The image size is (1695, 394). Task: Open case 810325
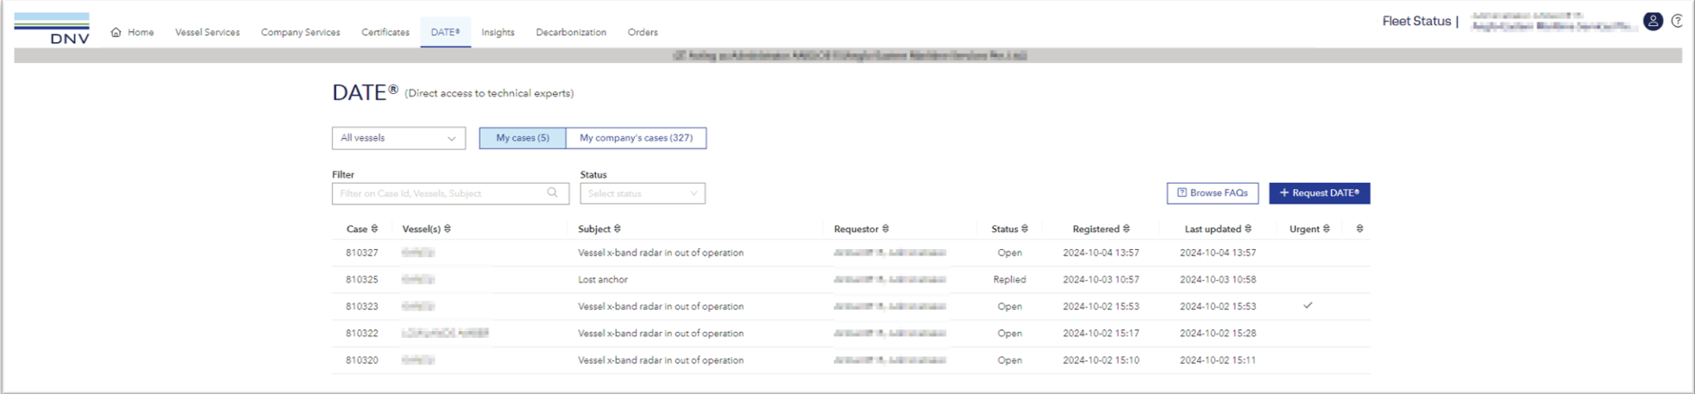click(x=362, y=279)
